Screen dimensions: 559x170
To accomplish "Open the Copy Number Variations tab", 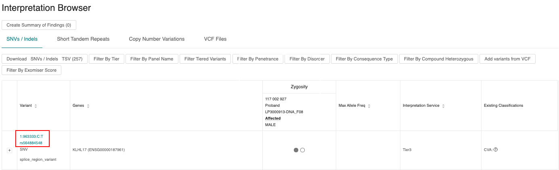I will (x=157, y=39).
